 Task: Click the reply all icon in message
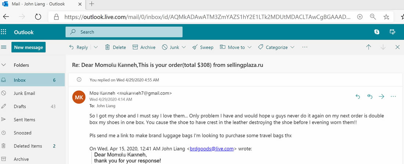pos(369,96)
